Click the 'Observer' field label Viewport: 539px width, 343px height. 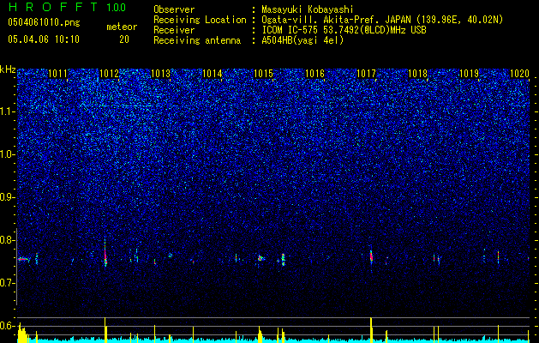[x=174, y=9]
